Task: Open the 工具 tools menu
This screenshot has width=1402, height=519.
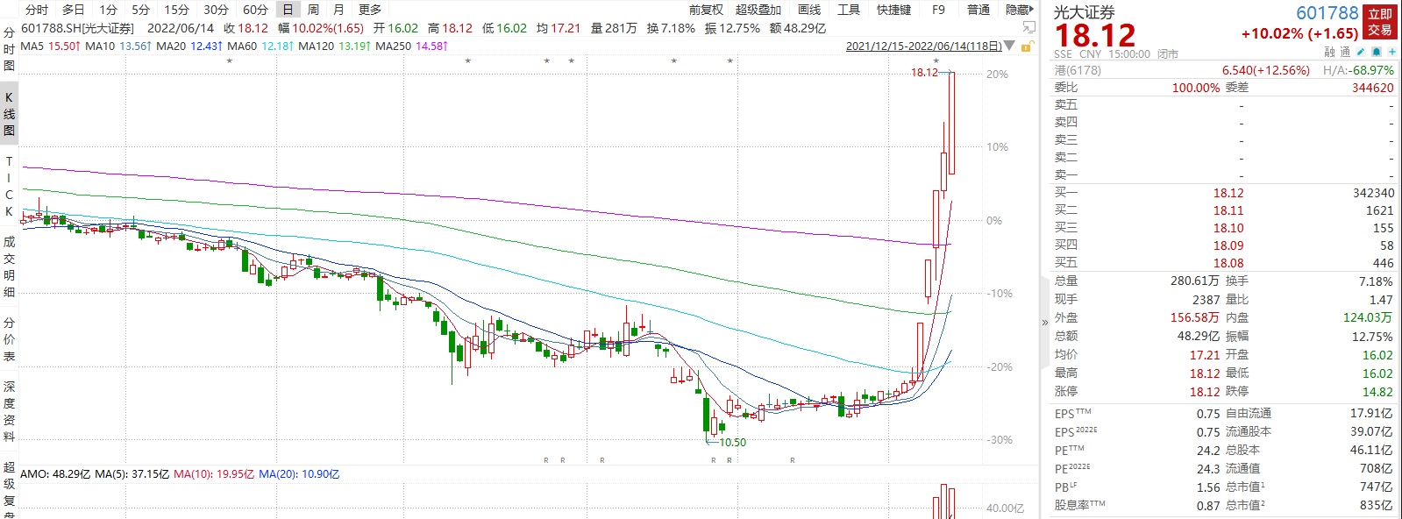Action: click(849, 10)
